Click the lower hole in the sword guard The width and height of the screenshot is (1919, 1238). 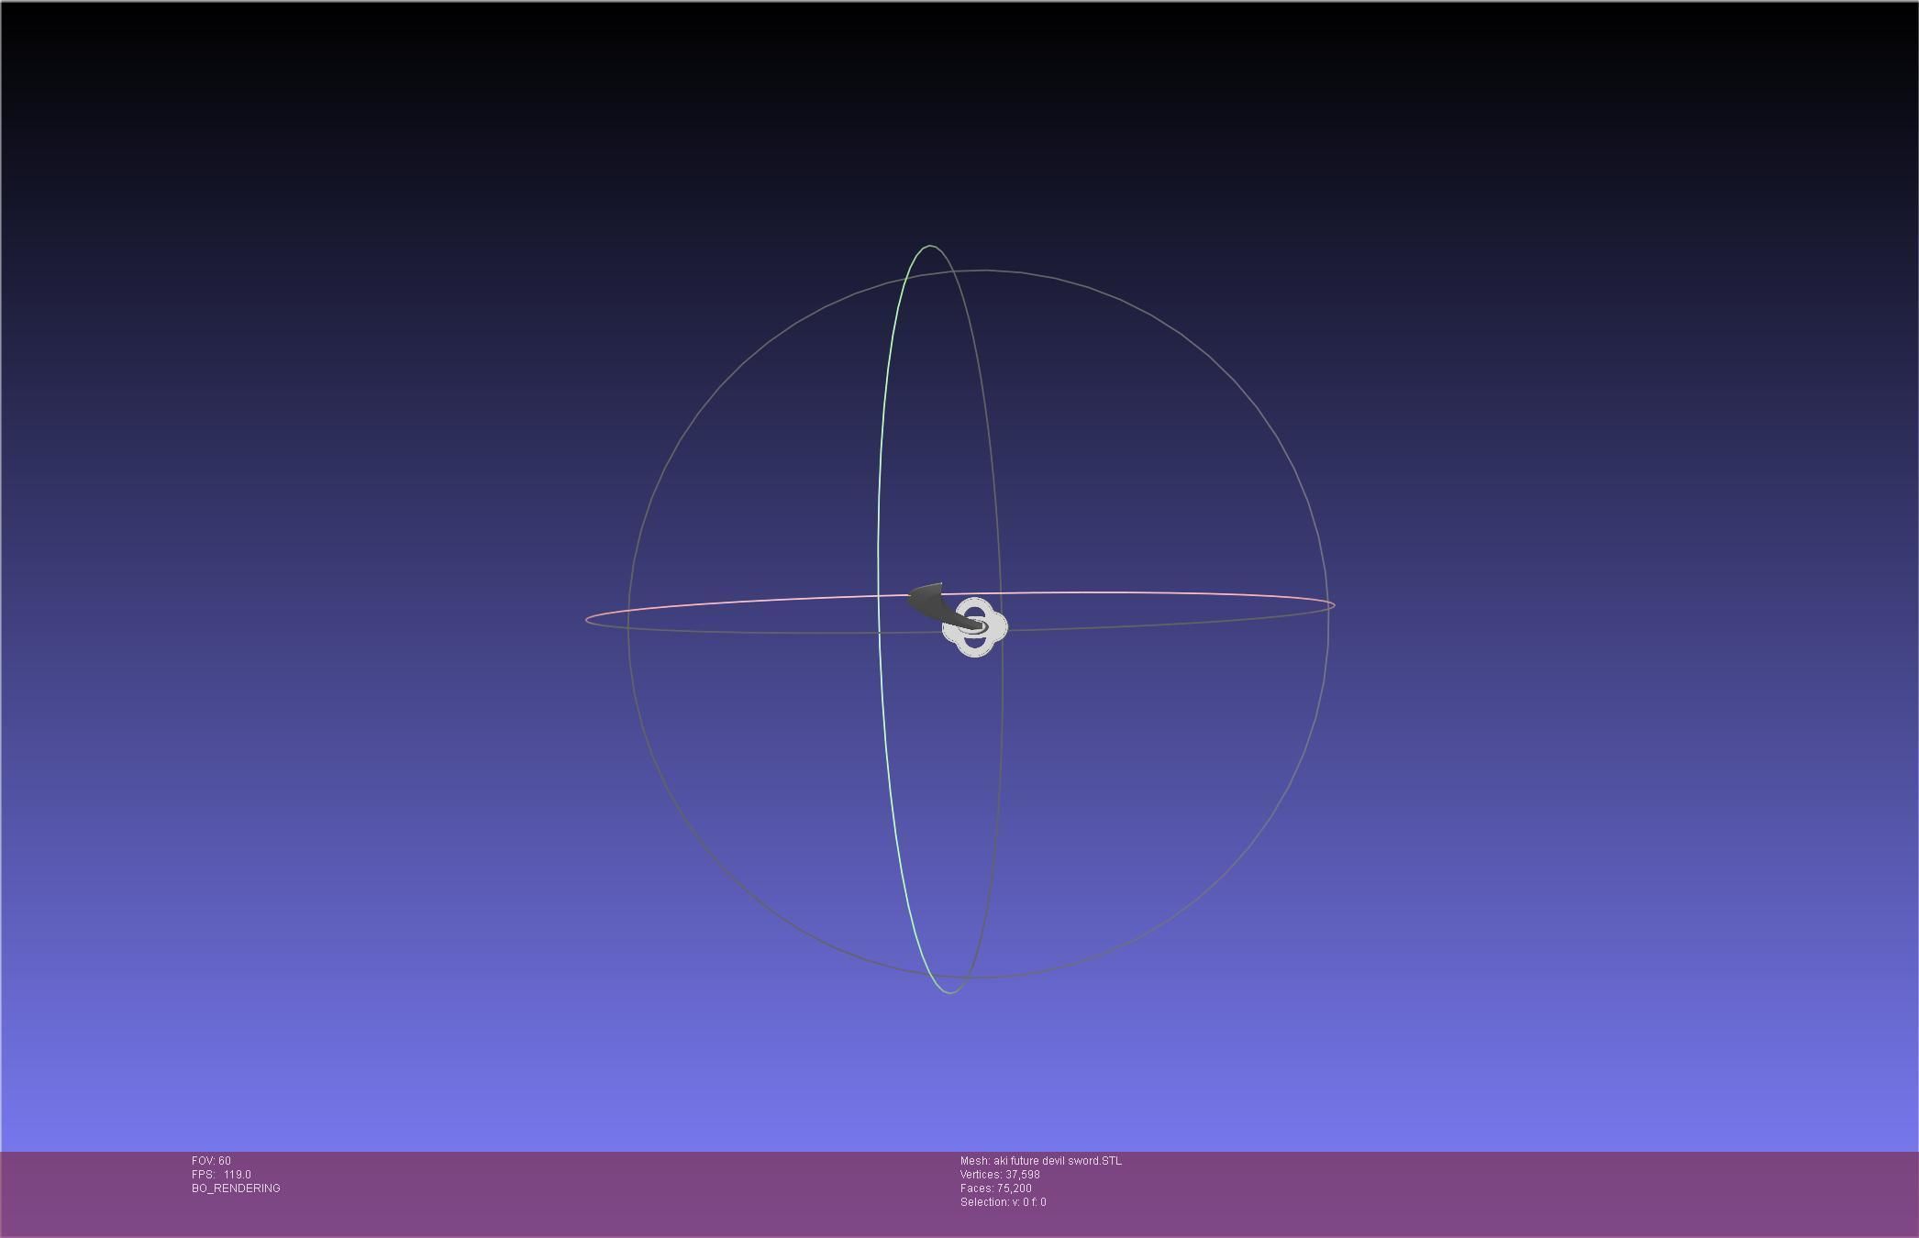(975, 642)
